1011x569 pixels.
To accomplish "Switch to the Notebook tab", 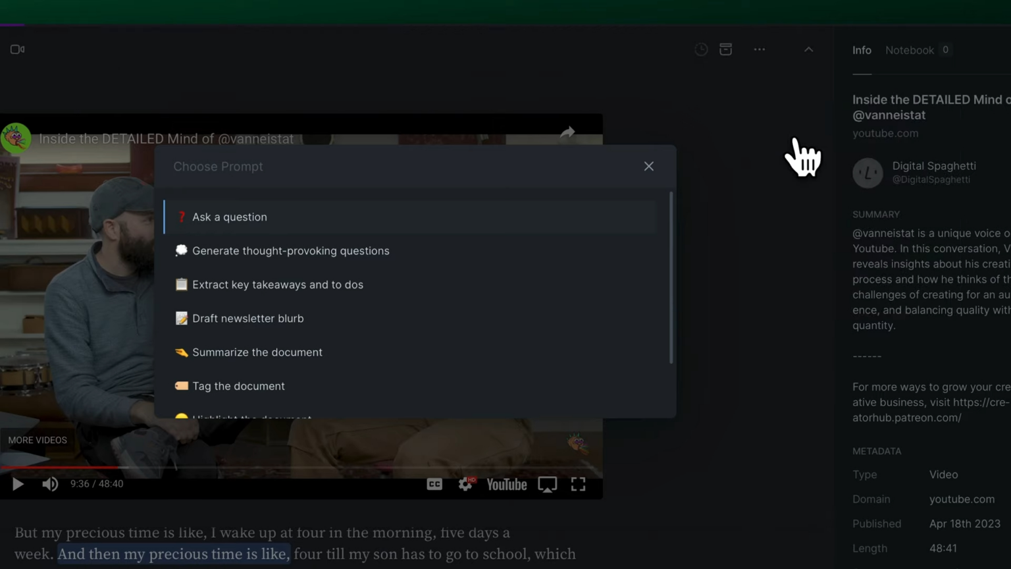I will (x=909, y=50).
